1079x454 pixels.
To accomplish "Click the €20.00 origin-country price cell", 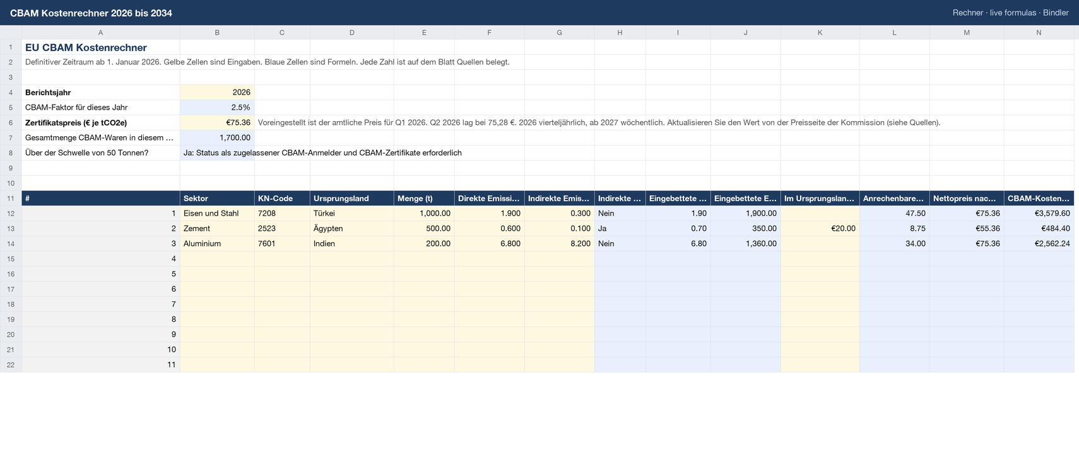I will coord(820,228).
